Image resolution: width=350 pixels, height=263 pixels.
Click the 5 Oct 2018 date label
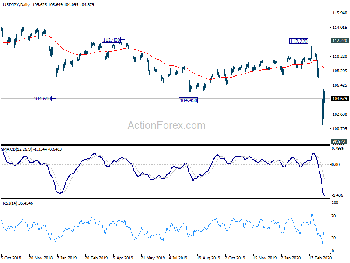tap(11, 258)
